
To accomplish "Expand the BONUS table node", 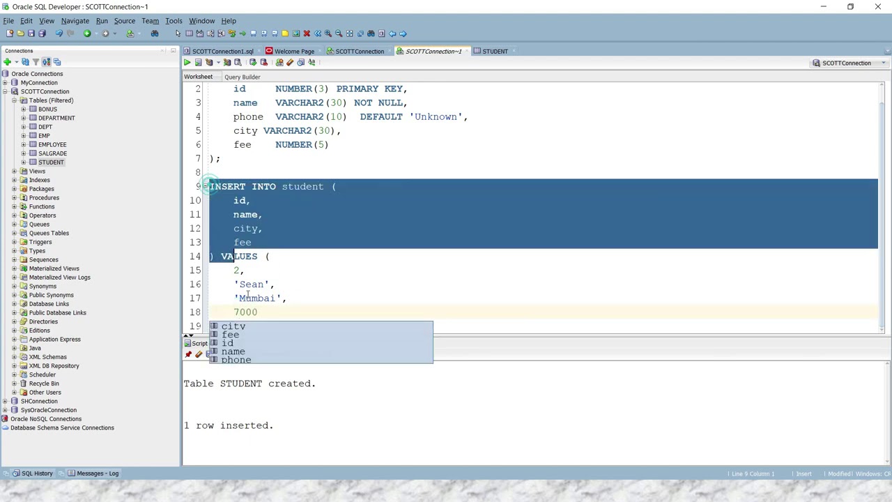I will click(x=23, y=109).
